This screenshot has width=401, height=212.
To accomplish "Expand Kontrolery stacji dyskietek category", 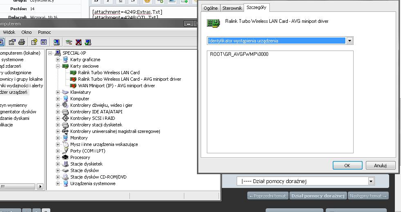I will click(58, 125).
